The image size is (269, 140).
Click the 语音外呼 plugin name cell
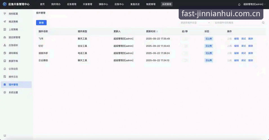43,53
